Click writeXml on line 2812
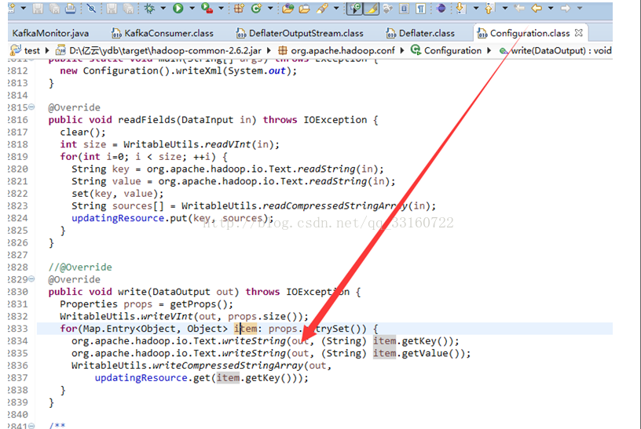The height and width of the screenshot is (429, 641). [199, 71]
